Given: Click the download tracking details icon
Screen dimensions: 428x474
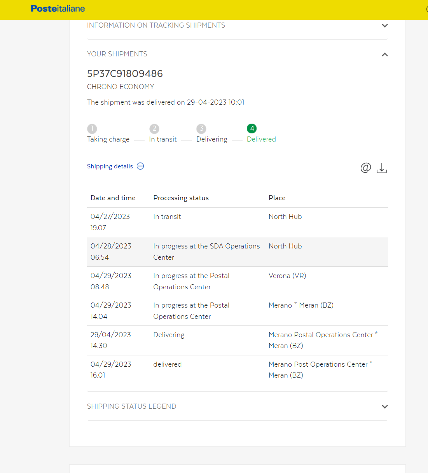Looking at the screenshot, I should [381, 168].
